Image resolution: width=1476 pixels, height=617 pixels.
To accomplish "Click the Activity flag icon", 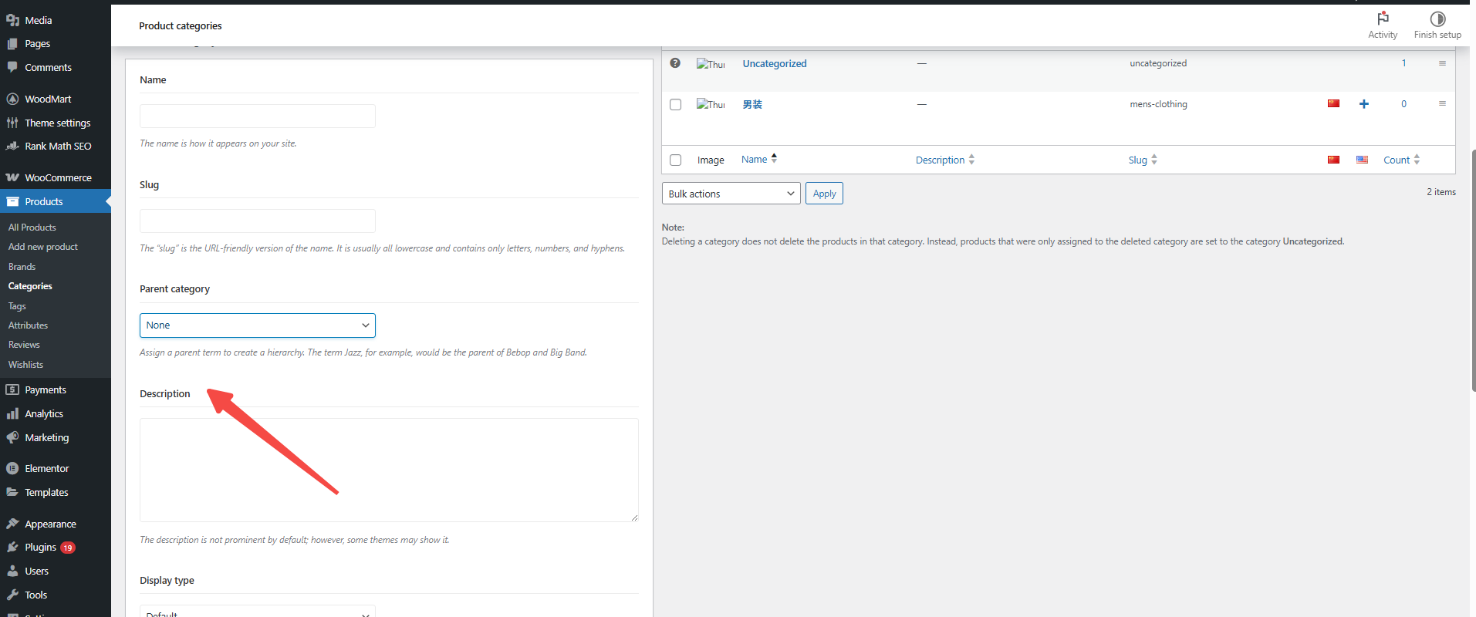I will (x=1382, y=19).
